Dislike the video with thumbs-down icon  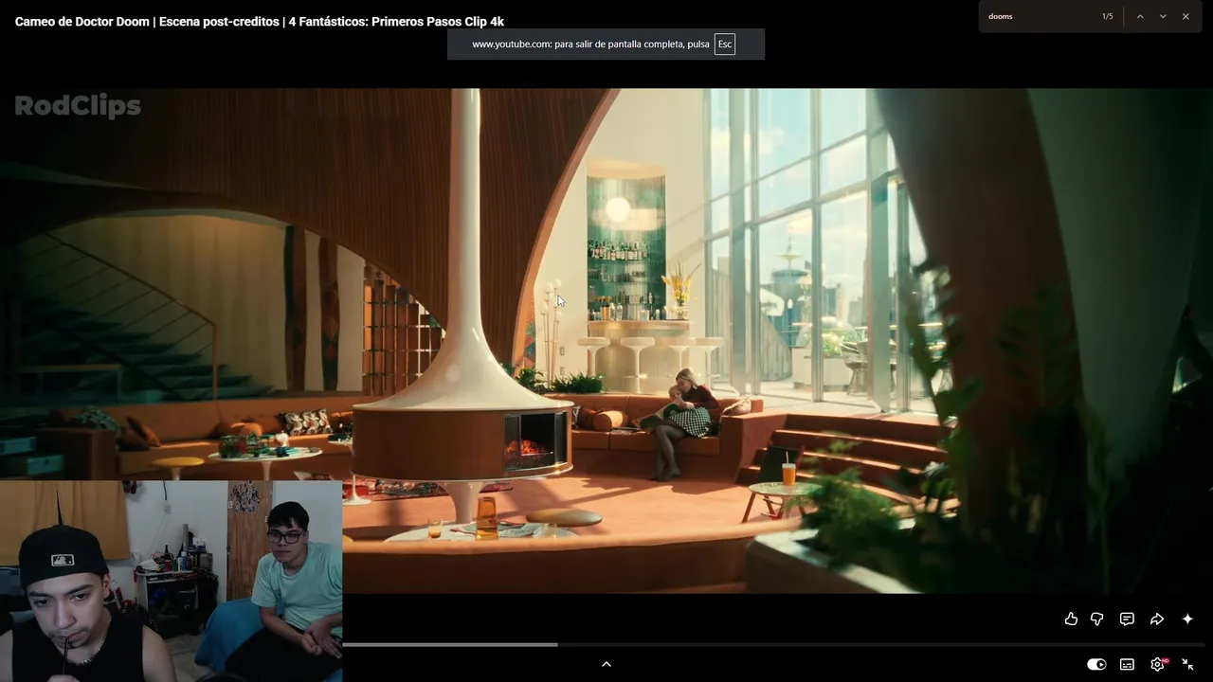pyautogui.click(x=1096, y=619)
